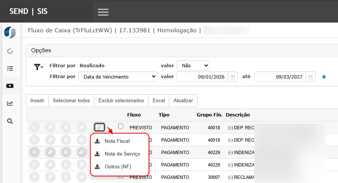This screenshot has height=183, width=338.
Task: Click the start date field showing 09/01/2026
Action: tap(202, 77)
